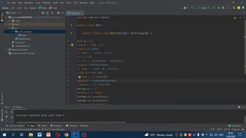The width and height of the screenshot is (246, 138).
Task: Open the Event Log
Action: tap(234, 126)
